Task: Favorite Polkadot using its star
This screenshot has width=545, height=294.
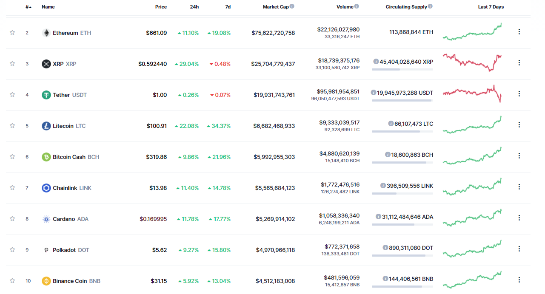Action: point(12,250)
